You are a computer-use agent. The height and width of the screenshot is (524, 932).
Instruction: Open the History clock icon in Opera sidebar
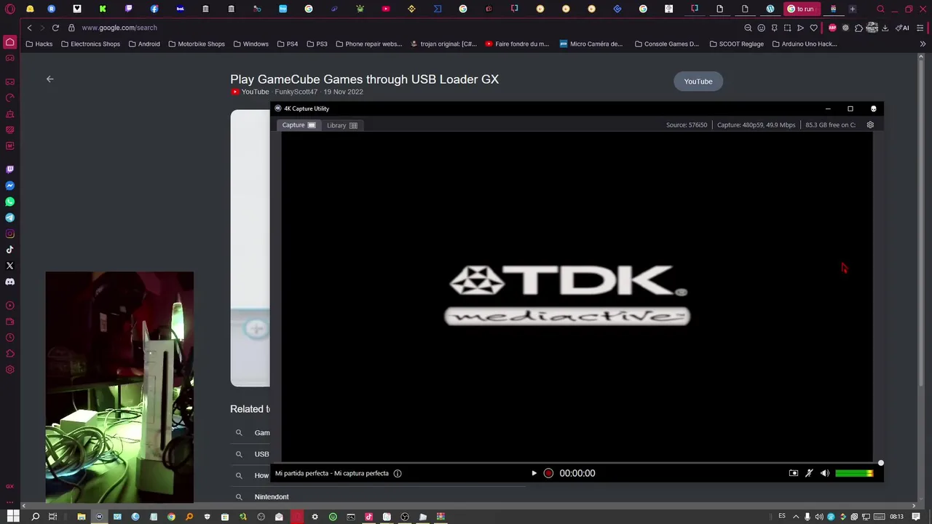click(x=10, y=338)
